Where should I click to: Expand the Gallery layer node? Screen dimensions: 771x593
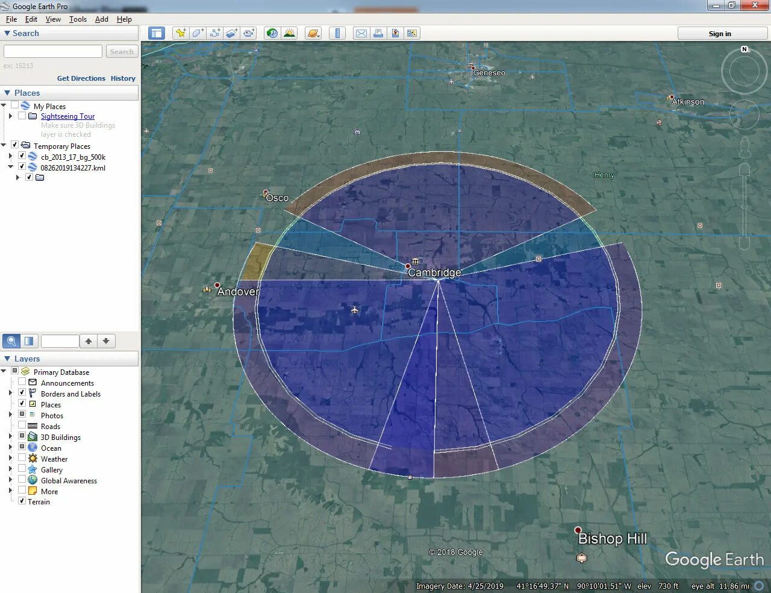[10, 469]
